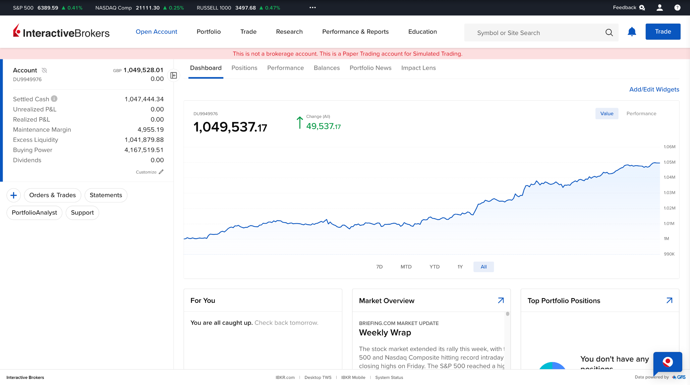Image resolution: width=690 pixels, height=385 pixels.
Task: Click the Maintenance Margin value 4,955.19
Action: (x=151, y=130)
